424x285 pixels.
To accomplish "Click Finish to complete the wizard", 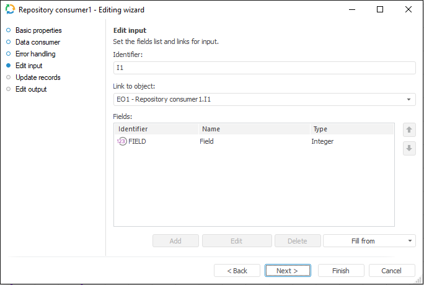I will click(341, 271).
